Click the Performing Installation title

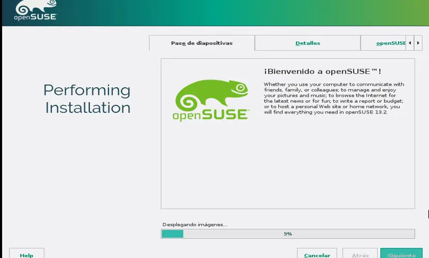click(x=87, y=99)
